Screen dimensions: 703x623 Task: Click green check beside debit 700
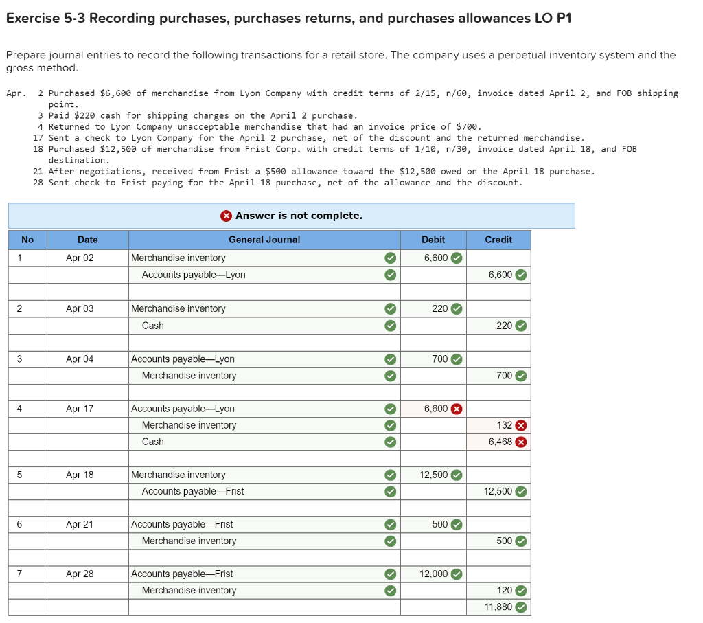coord(457,359)
